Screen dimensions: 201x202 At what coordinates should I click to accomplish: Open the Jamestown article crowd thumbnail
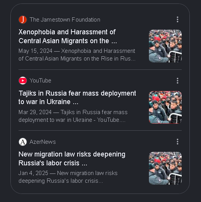click(x=165, y=46)
